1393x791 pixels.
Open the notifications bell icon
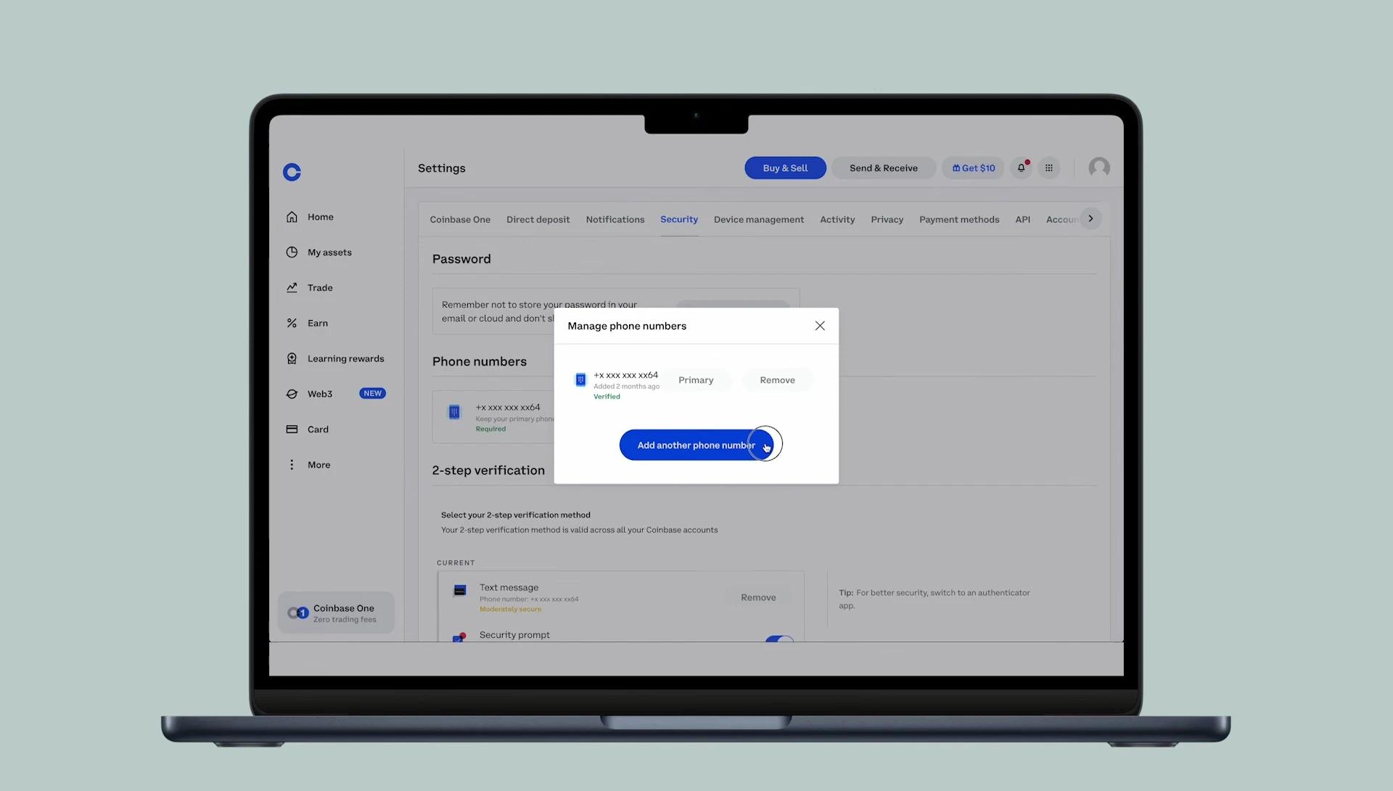1021,168
